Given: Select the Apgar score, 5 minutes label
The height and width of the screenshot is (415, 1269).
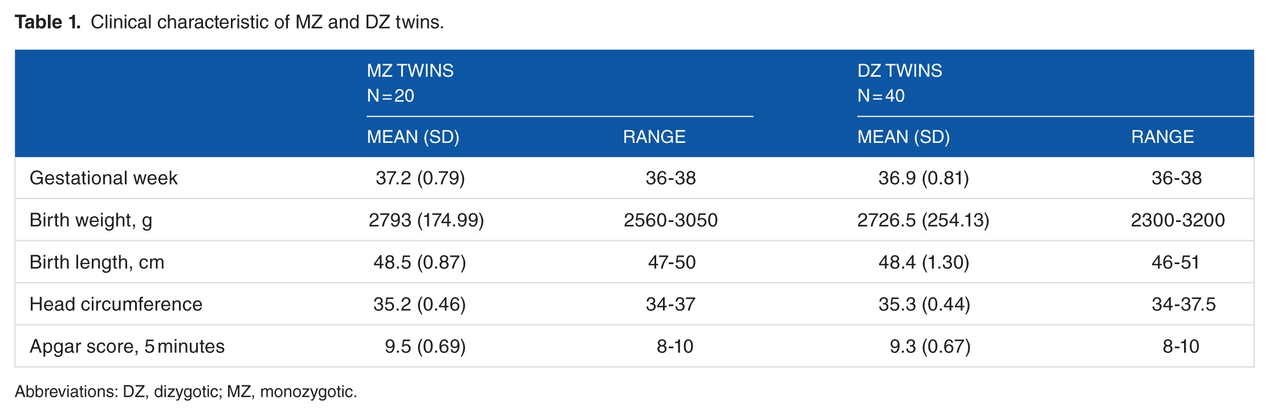Looking at the screenshot, I should [x=127, y=347].
